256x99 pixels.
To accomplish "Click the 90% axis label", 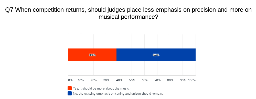I will tap(183, 80).
